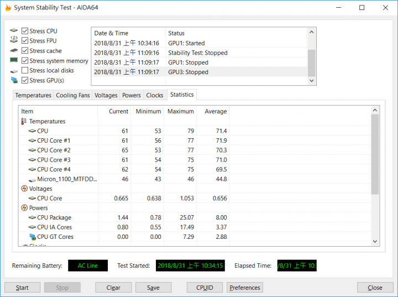Image resolution: width=398 pixels, height=297 pixels.
Task: Click the cache chip icon beside Stress cache
Action: (x=14, y=50)
